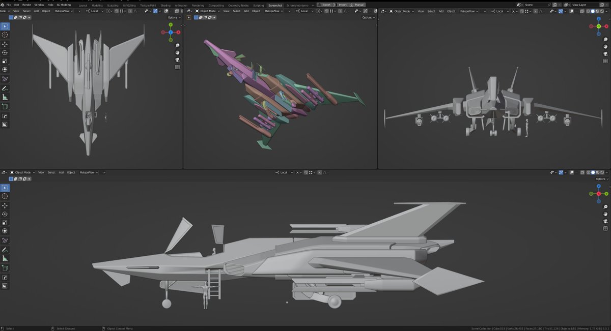Open the Object Mode dropdown in the bottom viewport
Screen dimensions: 611x331
[x=23, y=172]
